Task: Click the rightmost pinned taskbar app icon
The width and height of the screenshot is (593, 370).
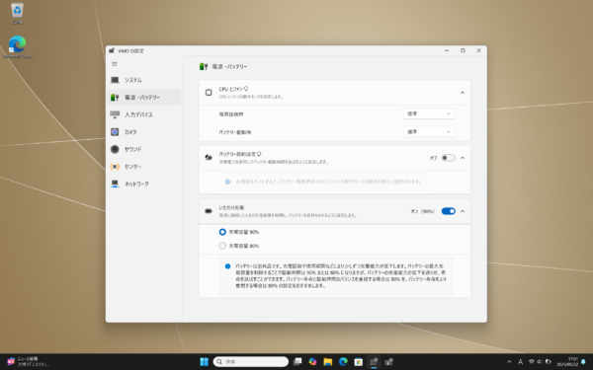Action: pos(388,362)
